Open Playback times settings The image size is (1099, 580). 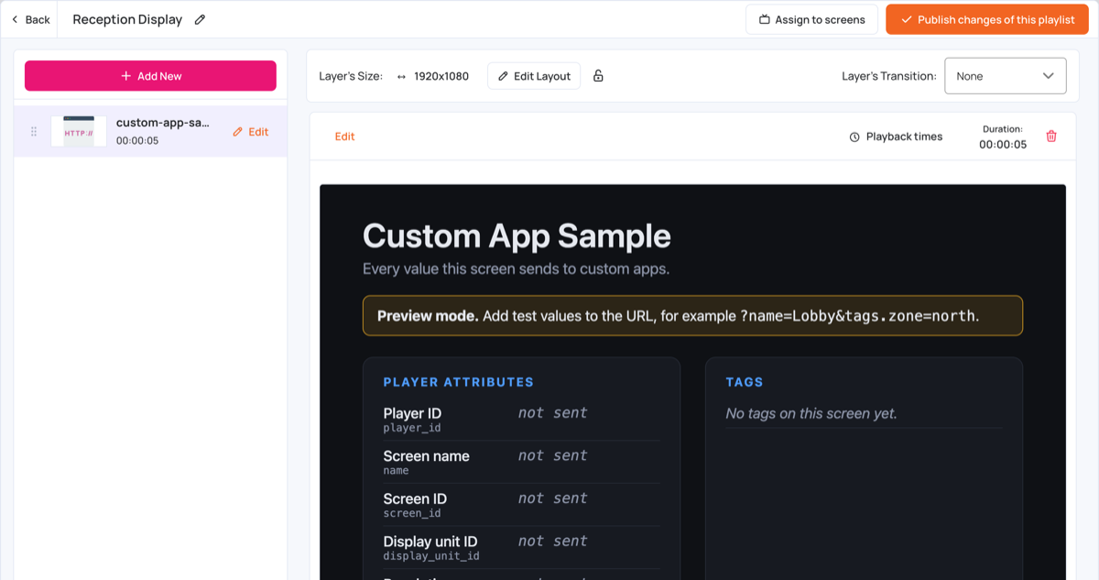coord(896,137)
